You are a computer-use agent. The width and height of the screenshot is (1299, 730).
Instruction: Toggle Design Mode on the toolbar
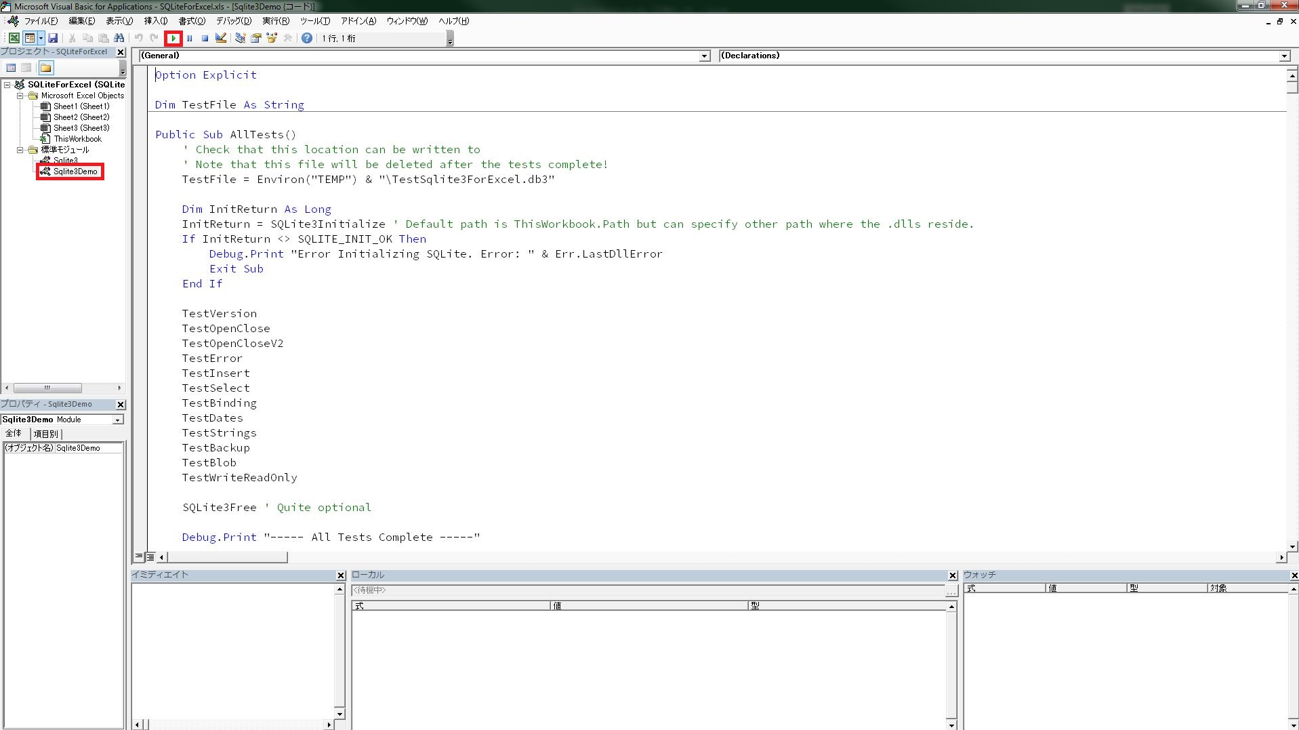220,38
